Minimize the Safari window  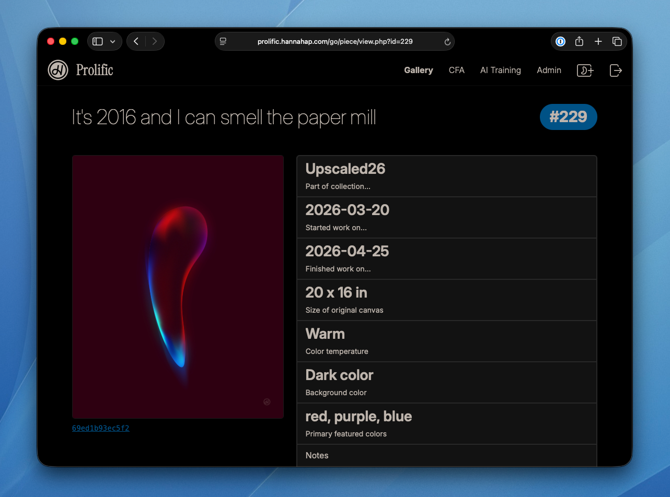point(63,41)
